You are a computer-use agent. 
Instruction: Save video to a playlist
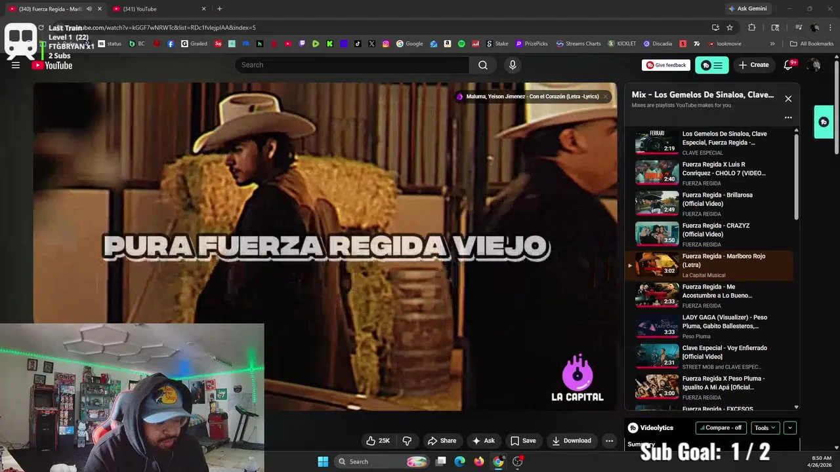point(524,441)
